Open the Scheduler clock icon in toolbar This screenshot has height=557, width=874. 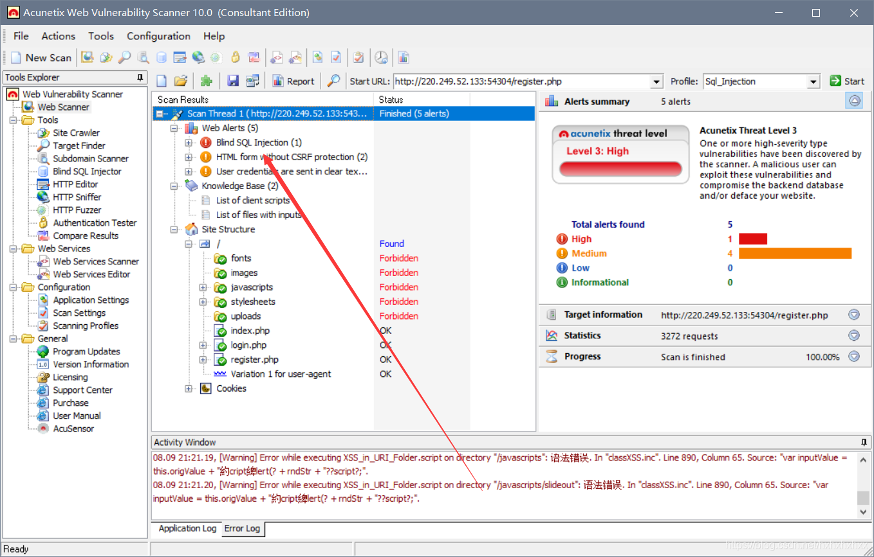tap(382, 58)
